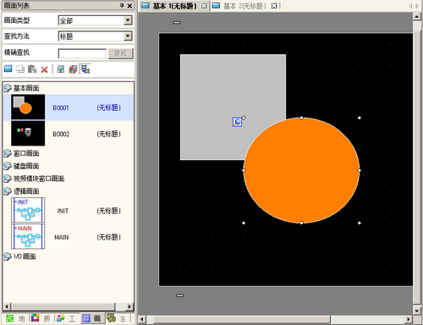Select the B0001 screen thumbnail
Screen dimensions: 423x325
pyautogui.click(x=28, y=107)
